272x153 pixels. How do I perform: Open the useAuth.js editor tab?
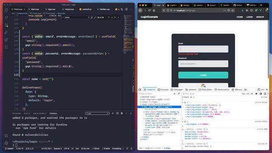point(85,9)
